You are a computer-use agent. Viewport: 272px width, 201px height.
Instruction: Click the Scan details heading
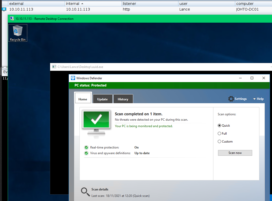click(100, 189)
